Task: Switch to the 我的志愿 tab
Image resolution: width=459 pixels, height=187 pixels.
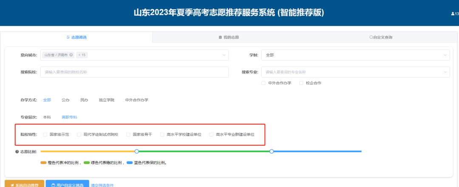Action: 229,37
